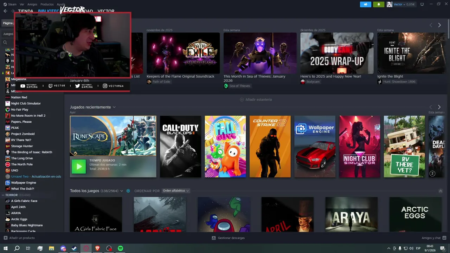The height and width of the screenshot is (253, 450).
Task: Open the Amigos menu
Action: point(32,4)
